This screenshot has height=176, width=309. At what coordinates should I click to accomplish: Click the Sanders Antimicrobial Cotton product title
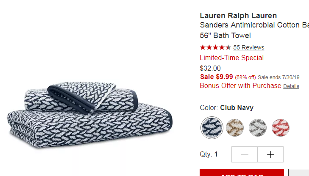point(254,30)
